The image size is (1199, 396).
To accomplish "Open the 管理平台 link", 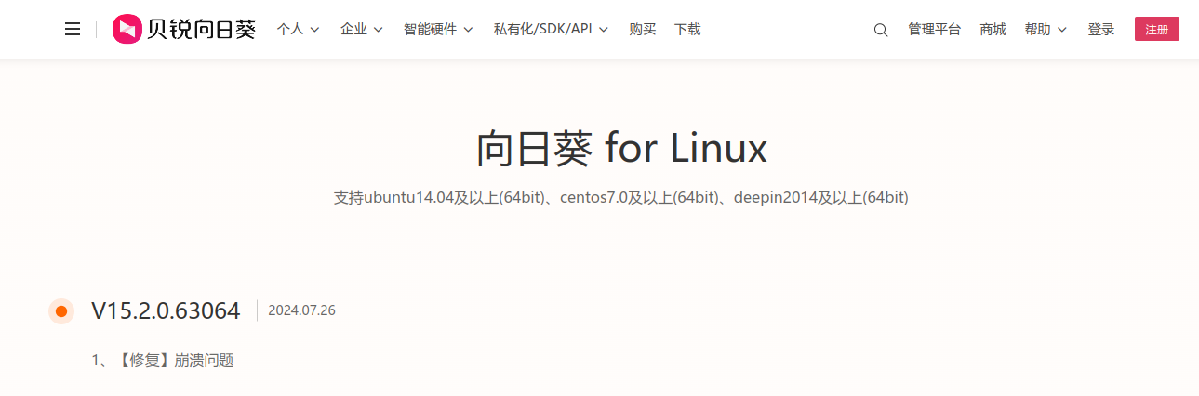I will coord(935,30).
